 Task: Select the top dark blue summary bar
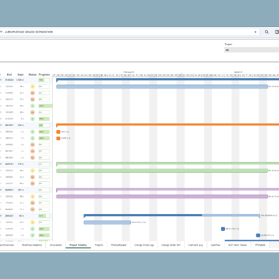coord(168,79)
